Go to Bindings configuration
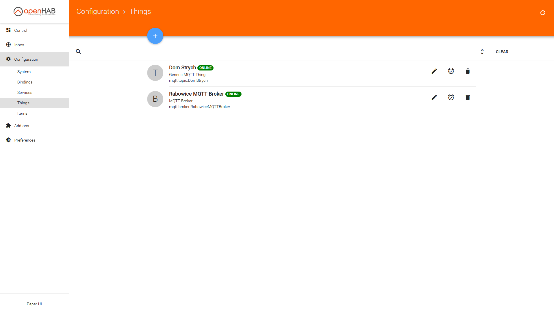This screenshot has height=312, width=554. [x=34, y=82]
